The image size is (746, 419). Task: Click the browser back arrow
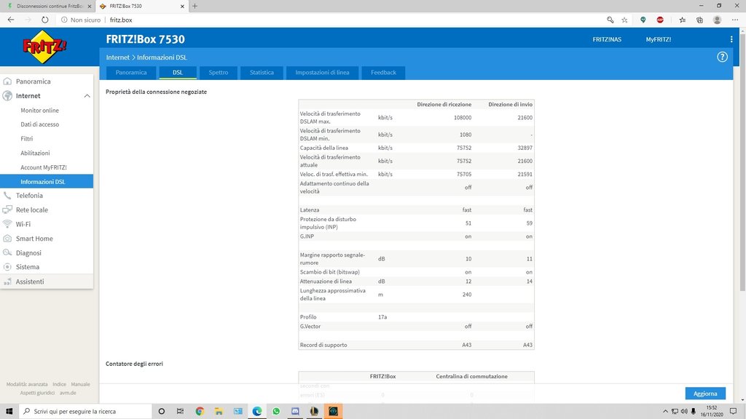click(11, 20)
